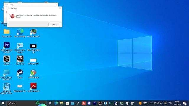Select the numeric-named image file under Ekran Görüntüsü

click(x=33, y=61)
